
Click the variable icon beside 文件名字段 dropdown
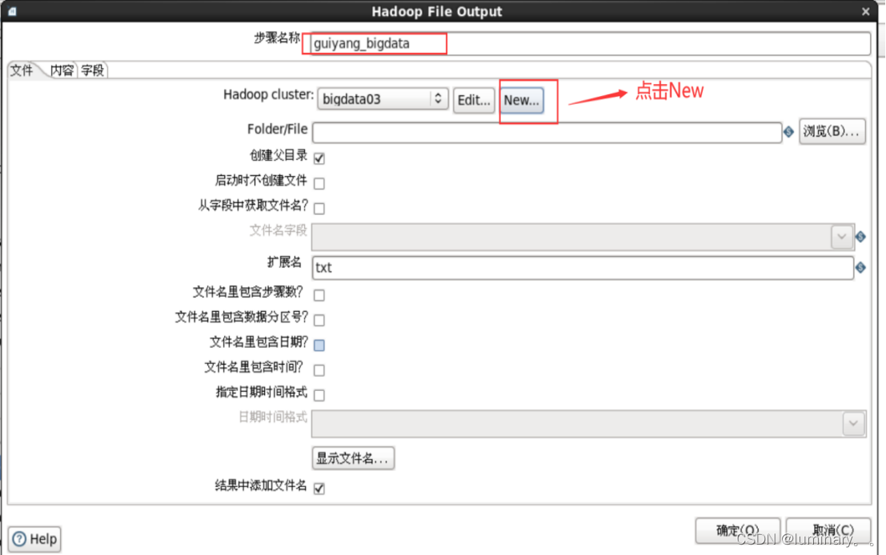(x=860, y=237)
